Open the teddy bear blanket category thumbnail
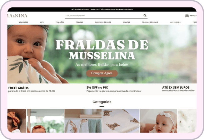Image resolution: width=204 pixels, height=140 pixels. (x=121, y=121)
